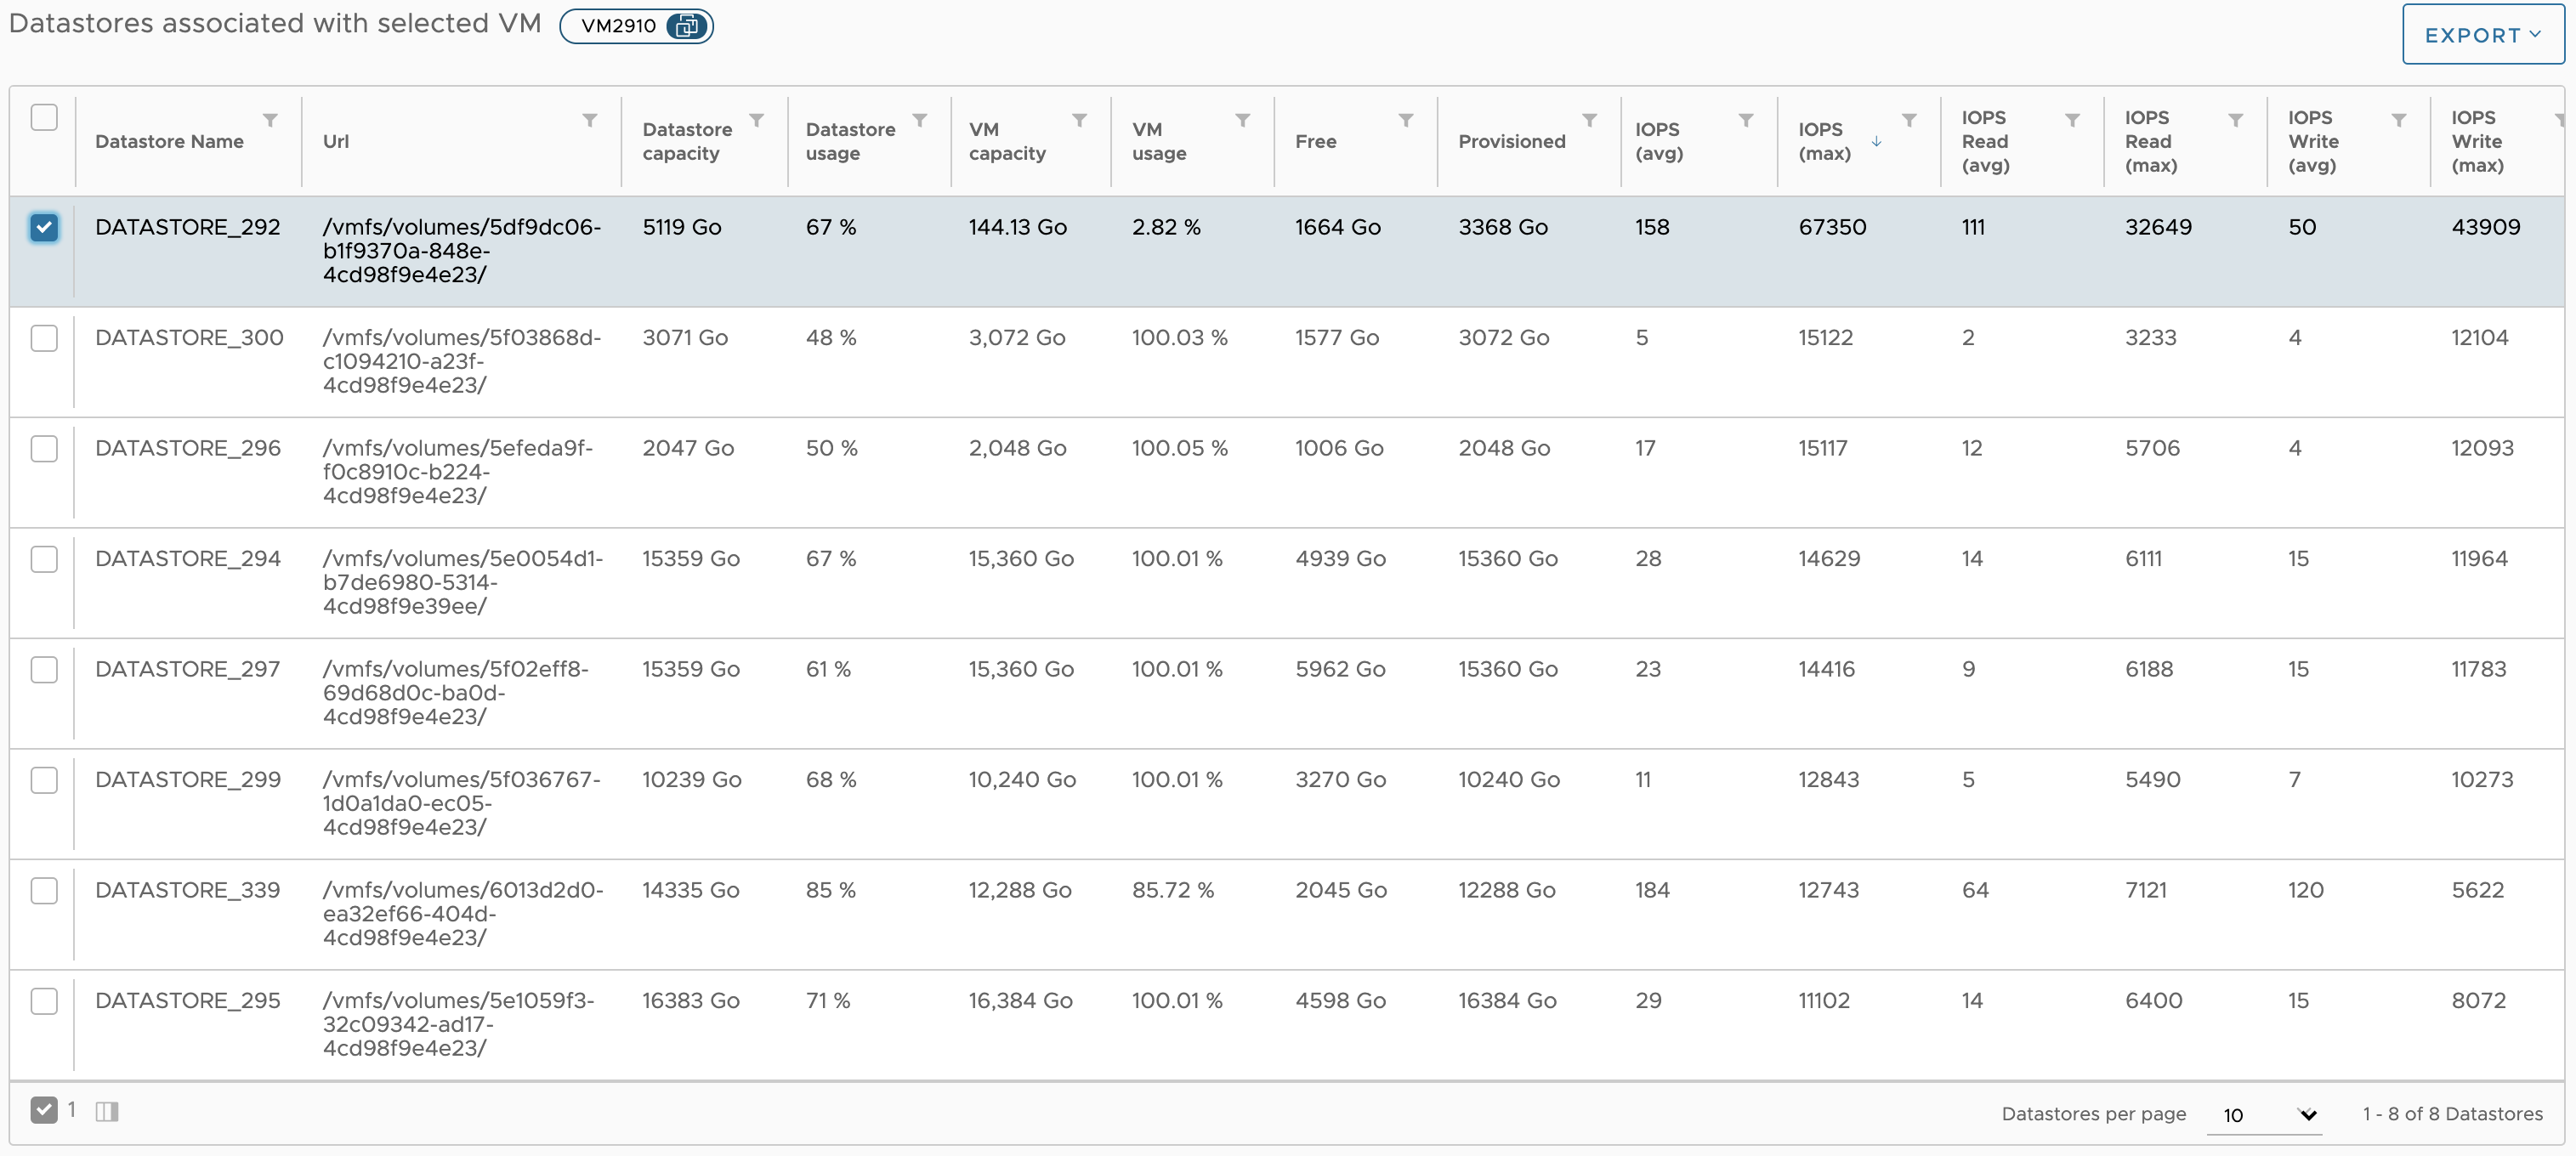Select the DATASTORE_294 name cell
The height and width of the screenshot is (1156, 2576).
[x=188, y=559]
